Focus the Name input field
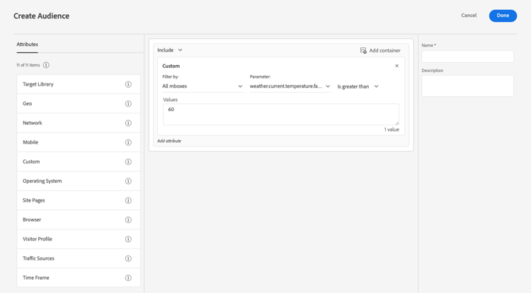Image resolution: width=531 pixels, height=293 pixels. pos(467,57)
